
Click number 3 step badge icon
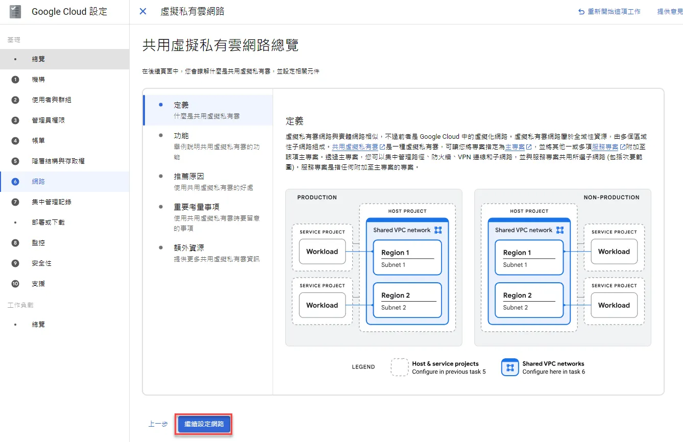click(15, 120)
